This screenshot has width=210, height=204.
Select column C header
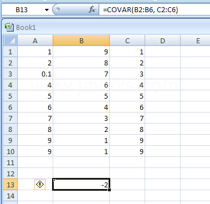[x=127, y=40]
